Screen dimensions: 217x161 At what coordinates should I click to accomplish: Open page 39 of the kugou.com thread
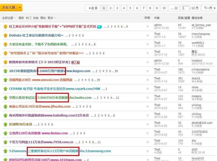(x=116, y=71)
